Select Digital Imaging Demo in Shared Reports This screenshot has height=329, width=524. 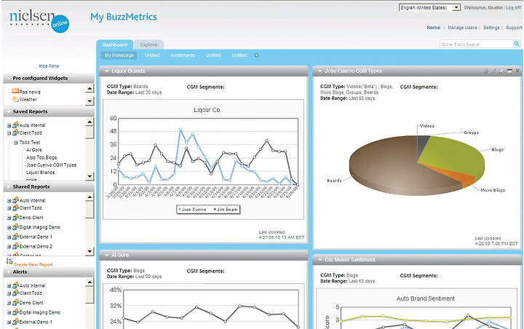point(40,227)
